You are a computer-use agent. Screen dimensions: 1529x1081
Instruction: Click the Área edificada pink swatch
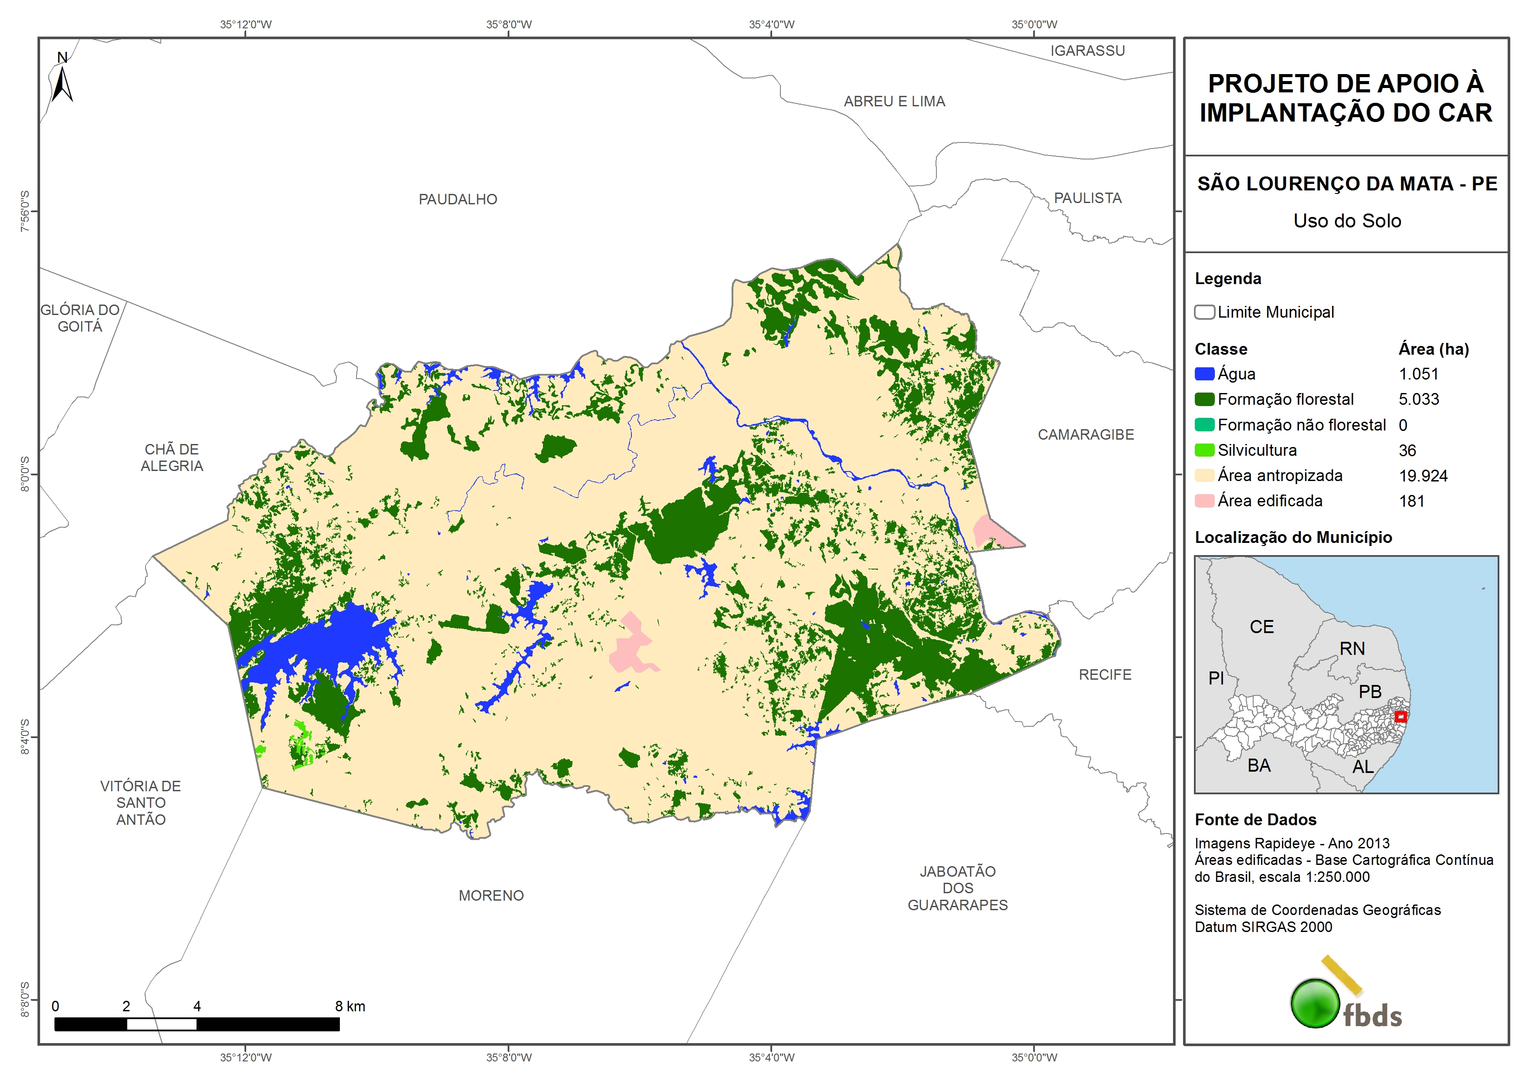(x=1204, y=501)
